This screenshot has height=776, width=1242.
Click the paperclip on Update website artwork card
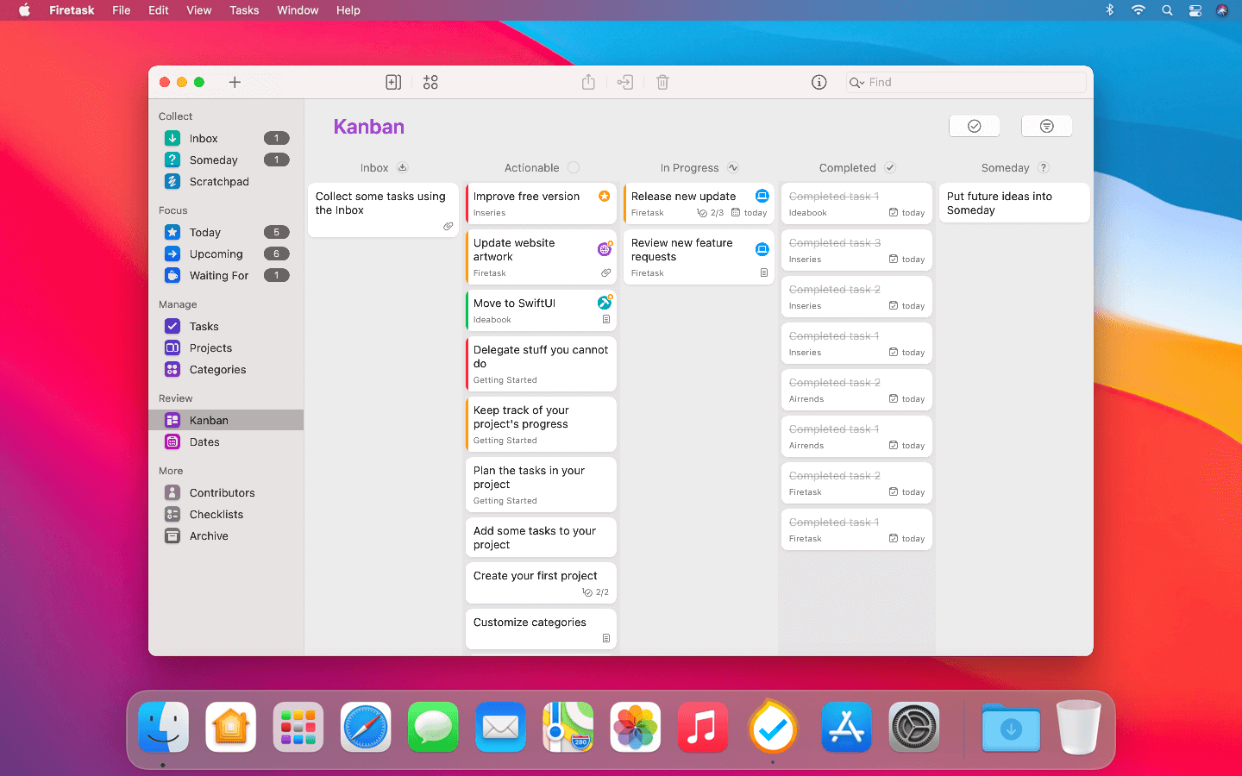click(x=605, y=272)
